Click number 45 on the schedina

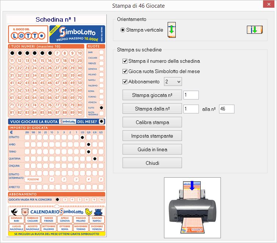42,83
